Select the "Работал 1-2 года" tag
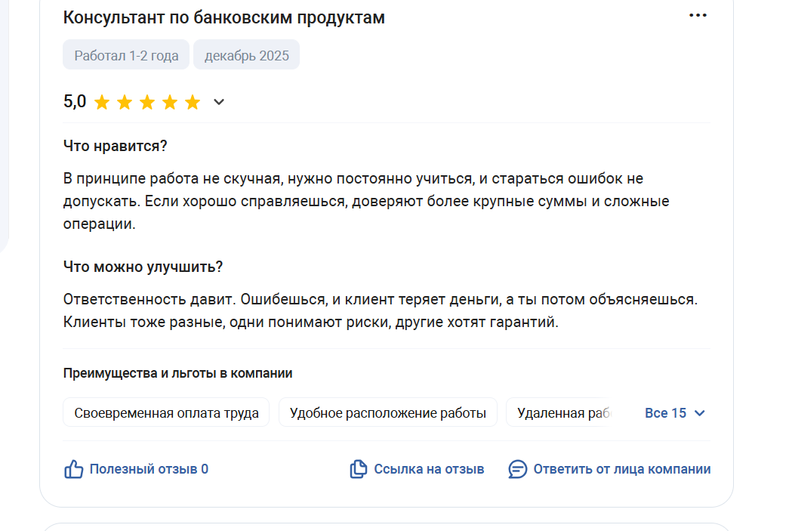Screen dimensions: 789x531 (x=126, y=55)
